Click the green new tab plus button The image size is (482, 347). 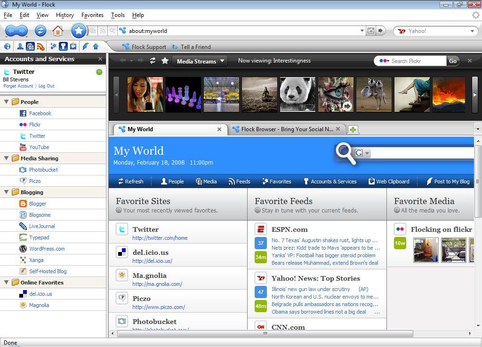[353, 130]
